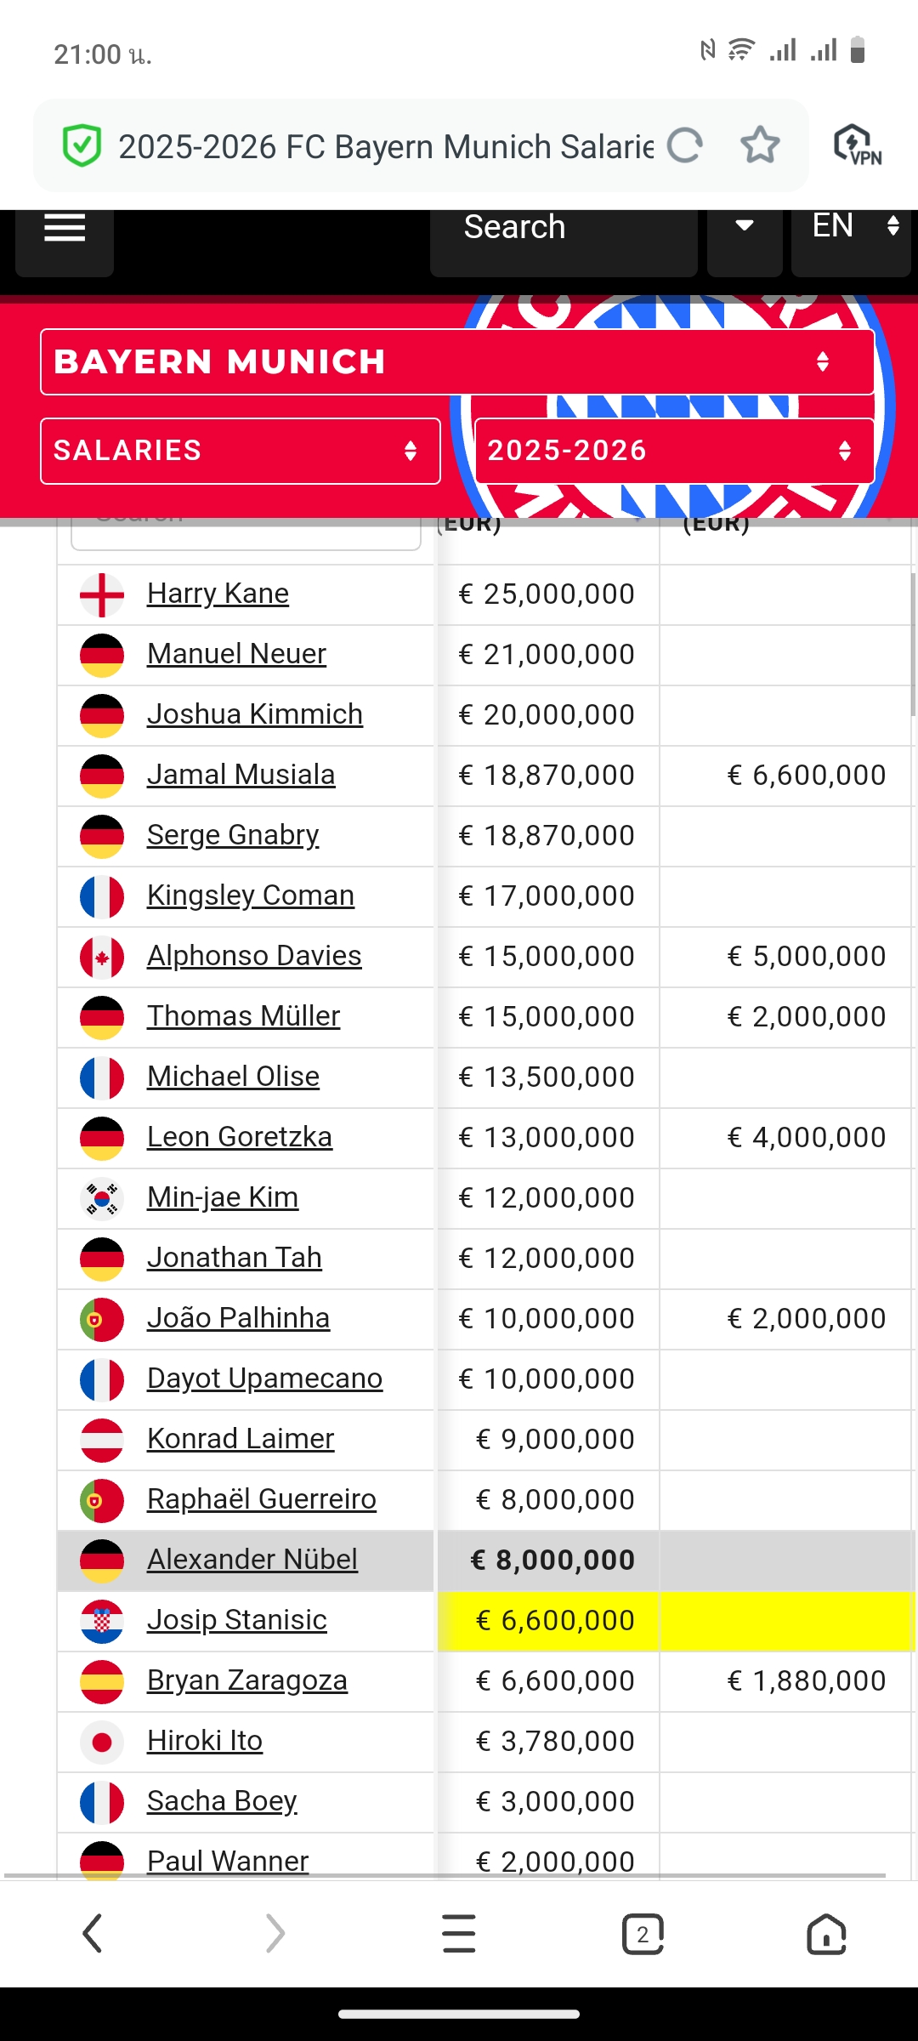Image resolution: width=918 pixels, height=2041 pixels.
Task: Tap the browser home icon
Action: tap(826, 1934)
